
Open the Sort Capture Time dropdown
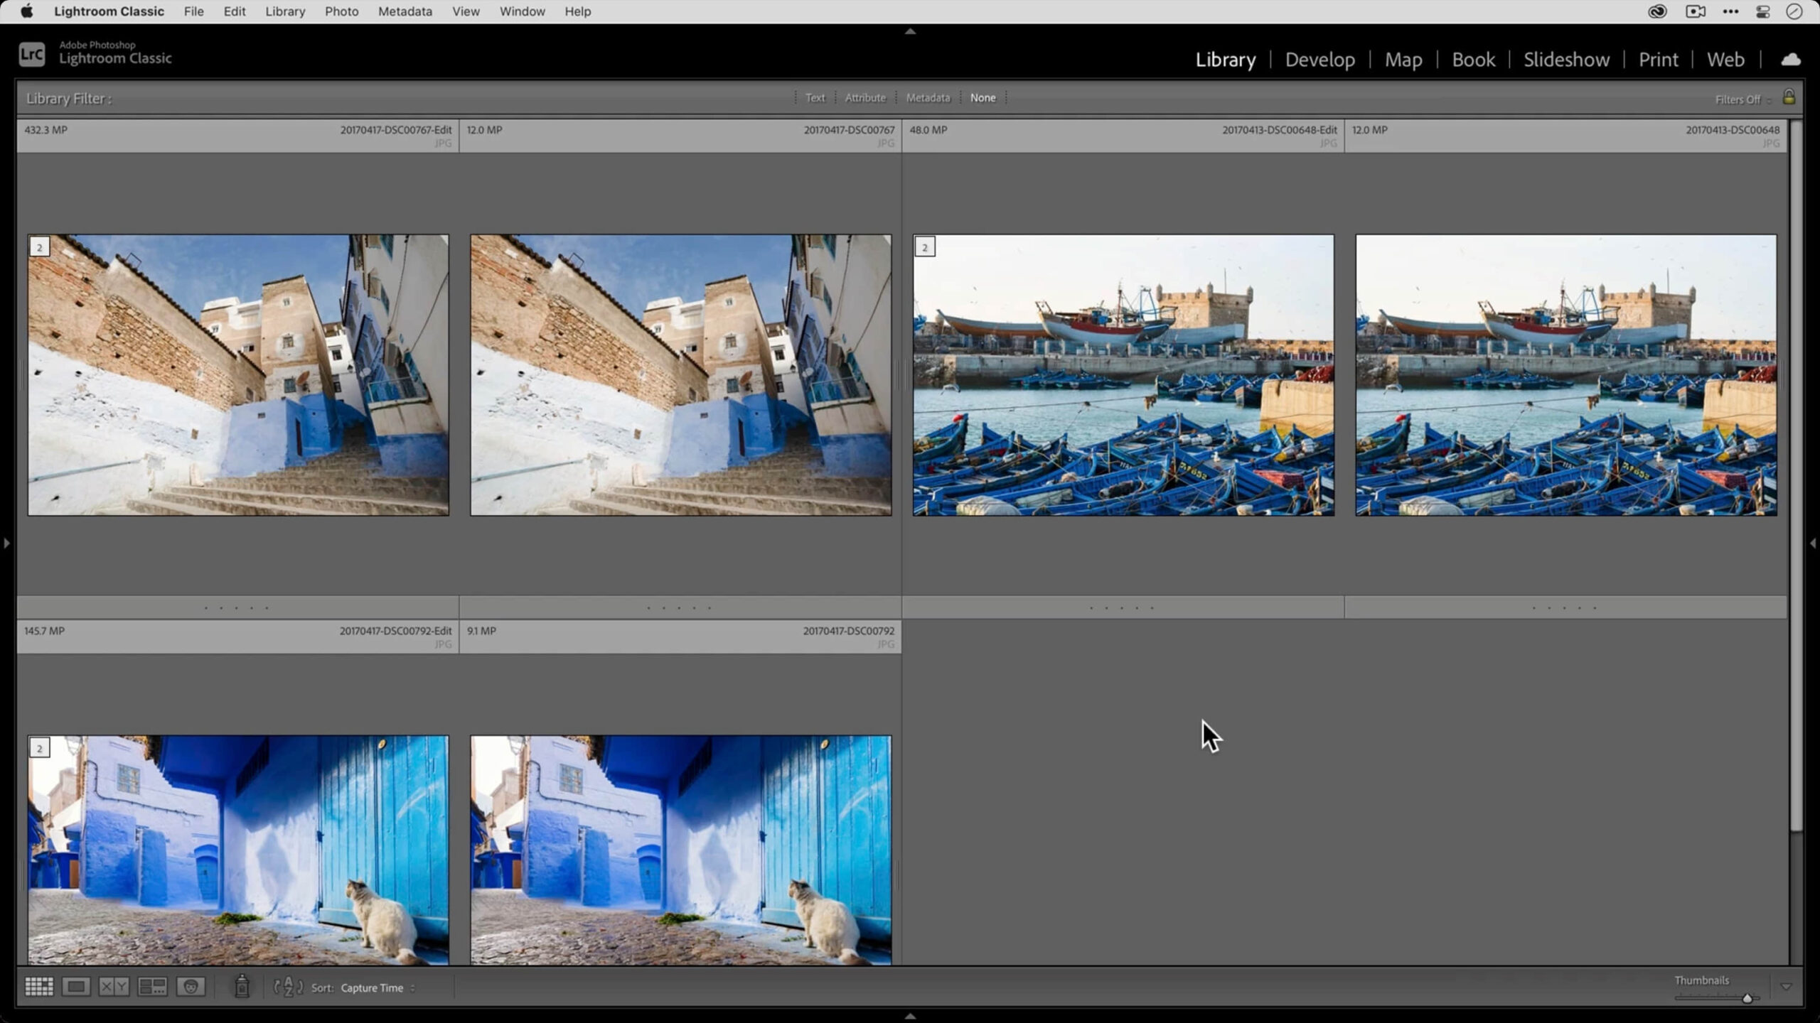pyautogui.click(x=377, y=988)
